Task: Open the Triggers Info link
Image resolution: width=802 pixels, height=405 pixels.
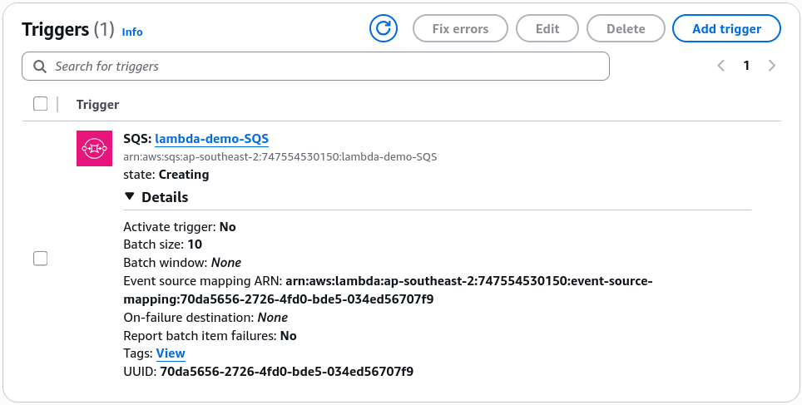Action: 132,32
